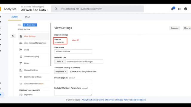Open the Privacy Policy link
This screenshot has width=191, height=107.
coord(123,100)
